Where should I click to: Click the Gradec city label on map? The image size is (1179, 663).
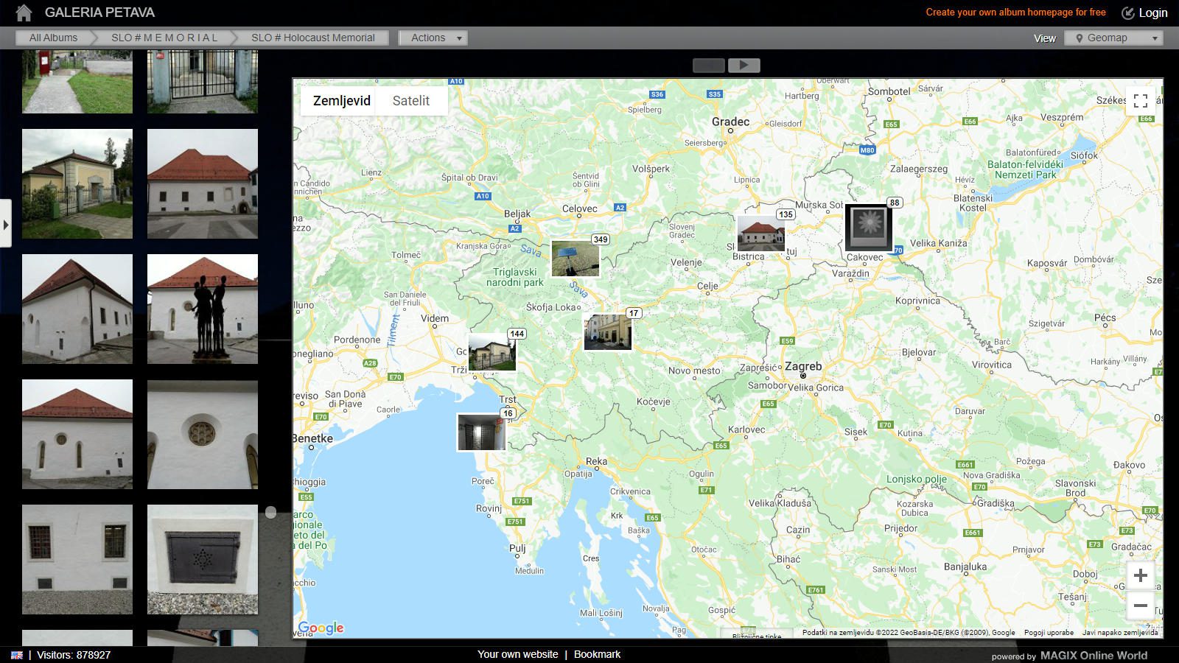click(730, 122)
